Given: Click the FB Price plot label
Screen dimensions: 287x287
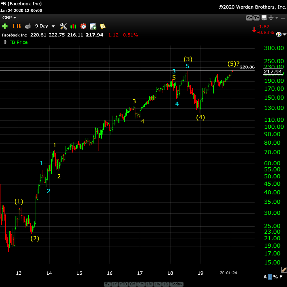Looking at the screenshot, I should click(x=18, y=42).
